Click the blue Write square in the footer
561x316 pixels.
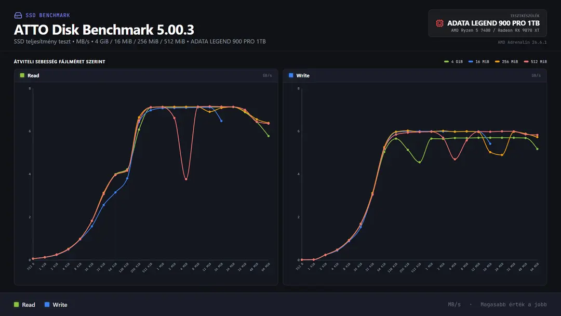[x=47, y=305]
